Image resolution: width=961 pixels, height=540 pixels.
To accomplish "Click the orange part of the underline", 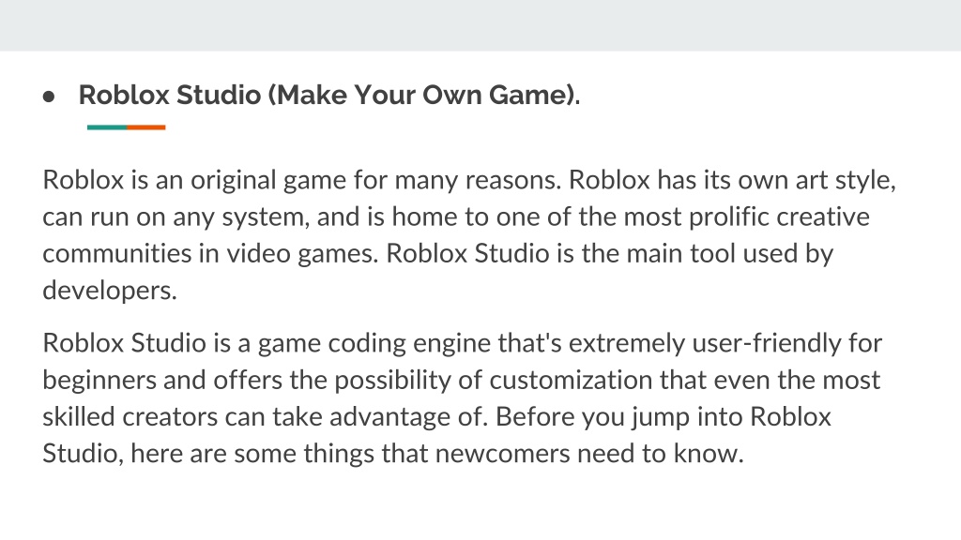I will [x=145, y=127].
